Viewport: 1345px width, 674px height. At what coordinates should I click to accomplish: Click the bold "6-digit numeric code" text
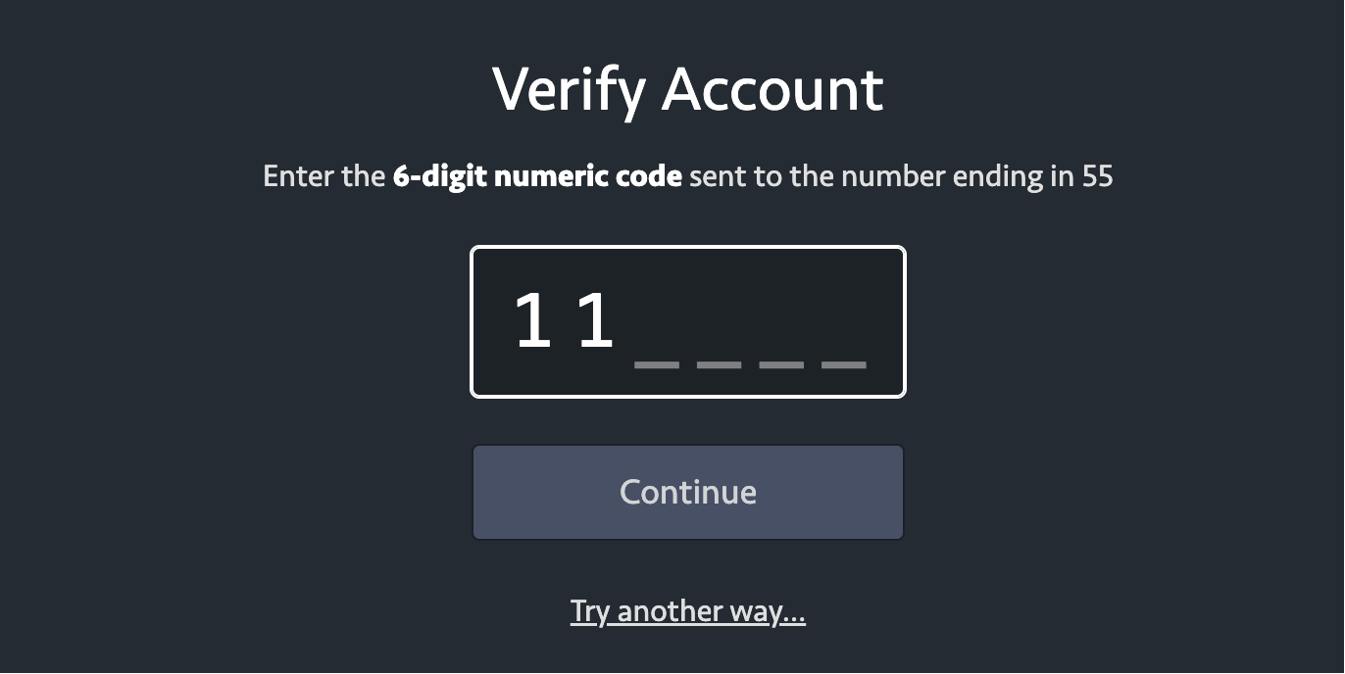[537, 177]
